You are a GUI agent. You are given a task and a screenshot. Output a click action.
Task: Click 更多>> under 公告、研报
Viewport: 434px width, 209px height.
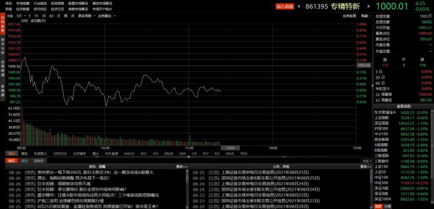pyautogui.click(x=366, y=167)
